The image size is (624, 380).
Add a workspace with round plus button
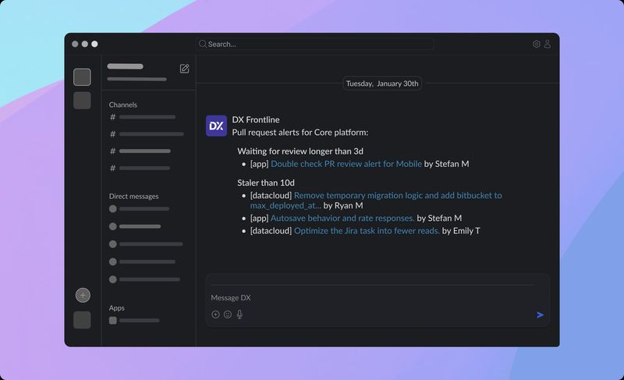point(83,295)
